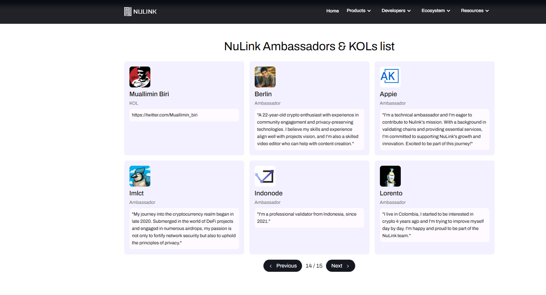Open the Muallimin_biri twitter link

(165, 115)
